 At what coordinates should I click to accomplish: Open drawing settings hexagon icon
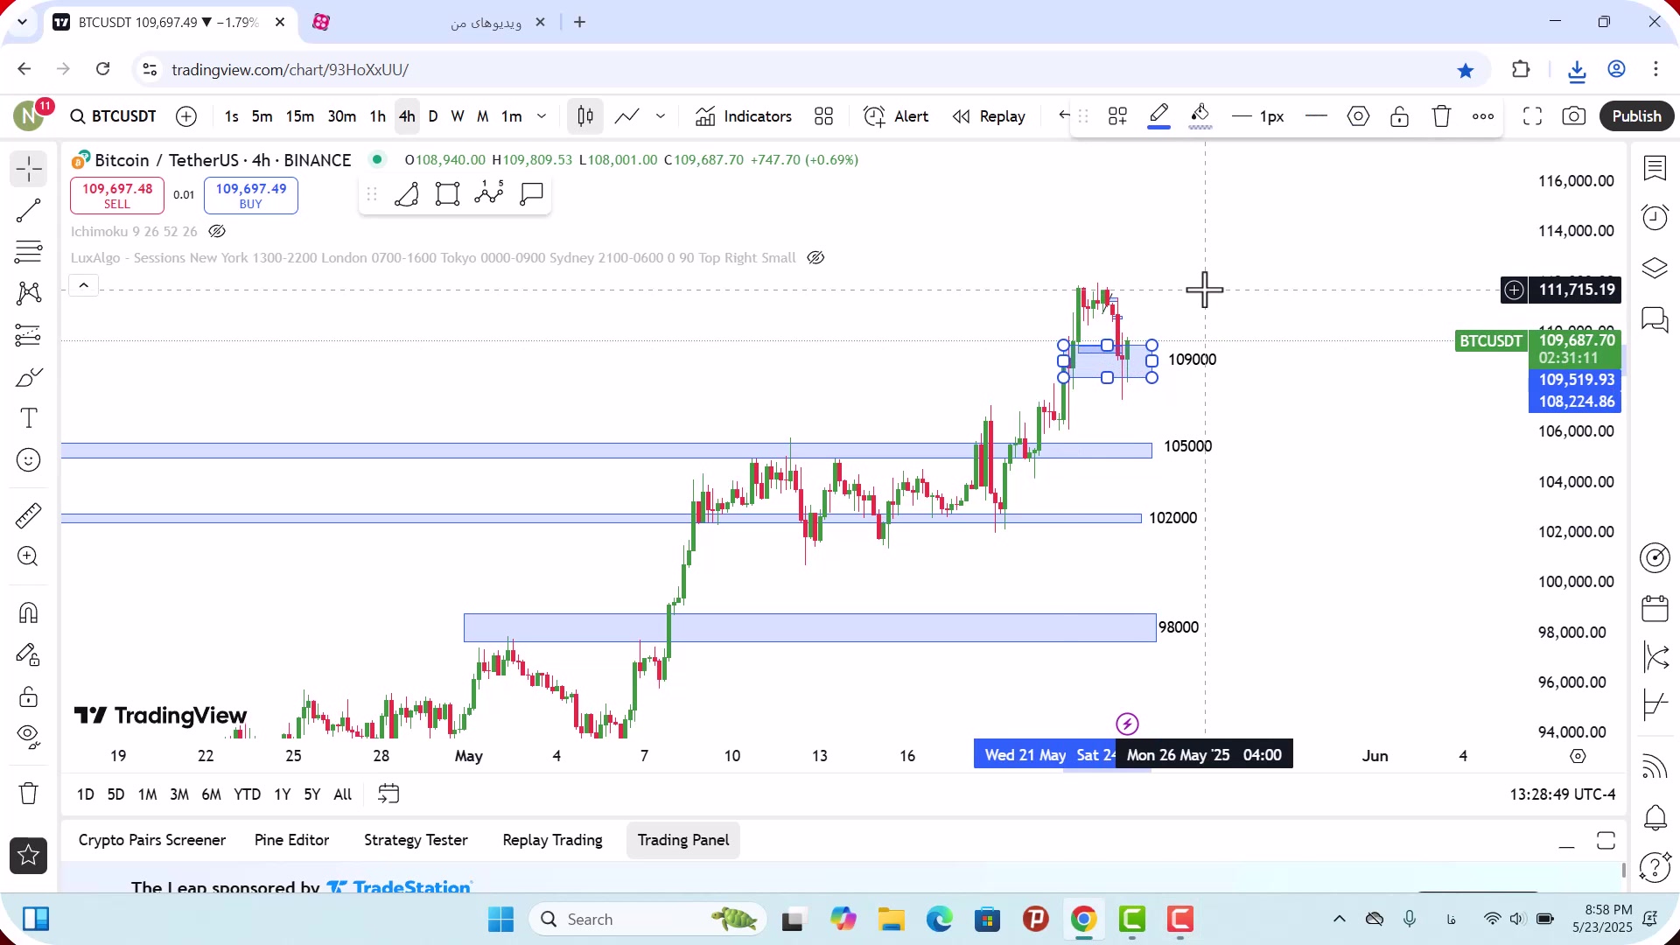(x=1358, y=116)
